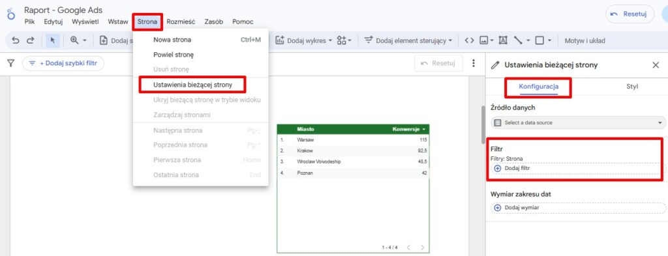This screenshot has width=668, height=256.
Task: Insert a text box
Action: tap(503, 41)
